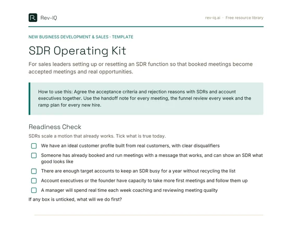The width and height of the screenshot is (292, 234).
Task: Click 'If any box is unticked' question
Action: (x=75, y=200)
